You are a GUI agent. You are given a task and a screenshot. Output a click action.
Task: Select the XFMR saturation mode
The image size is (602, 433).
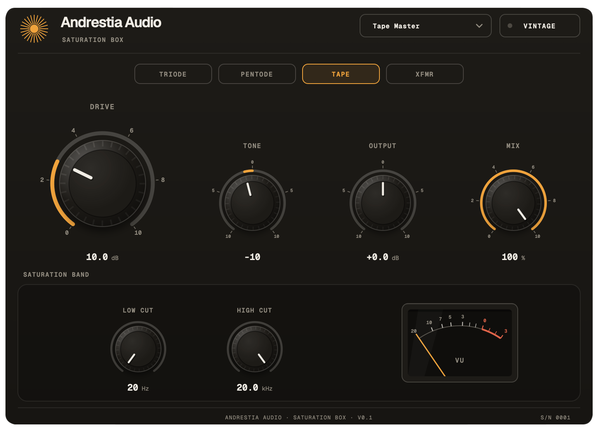tap(425, 74)
